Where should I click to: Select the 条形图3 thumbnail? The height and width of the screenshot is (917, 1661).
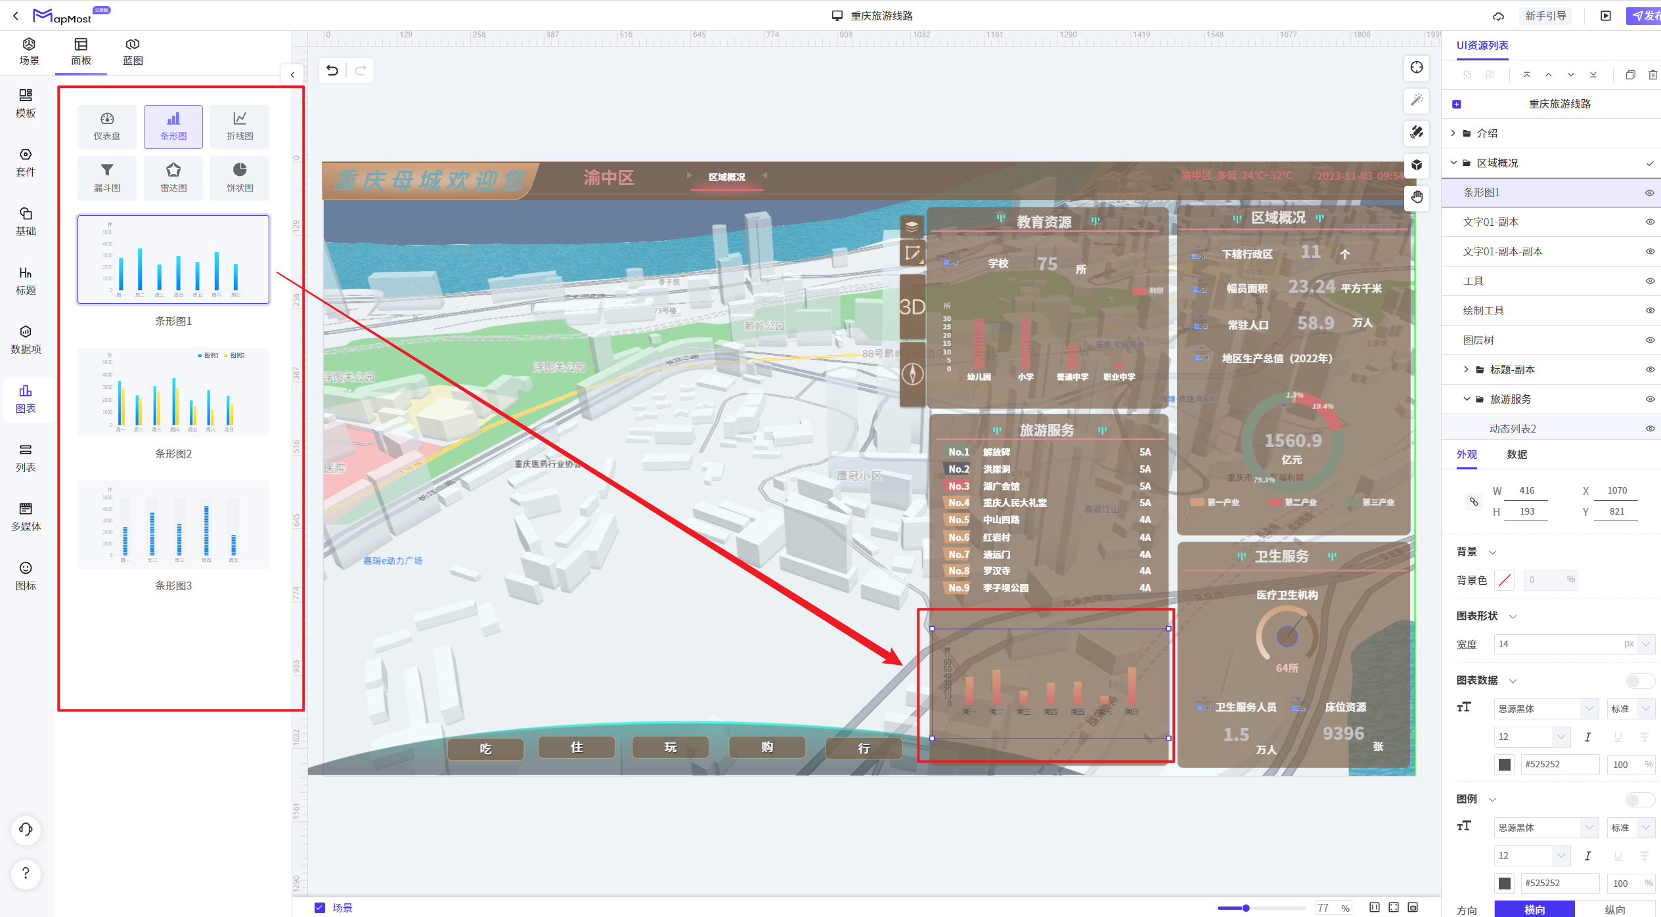click(x=173, y=524)
